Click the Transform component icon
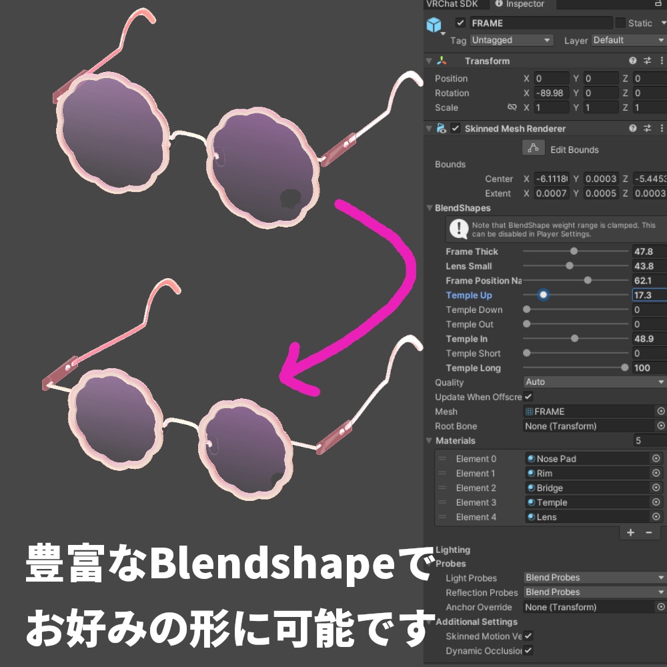This screenshot has height=667, width=667. pos(442,61)
